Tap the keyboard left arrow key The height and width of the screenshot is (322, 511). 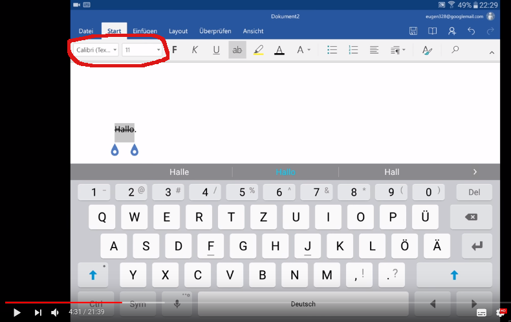pyautogui.click(x=433, y=304)
